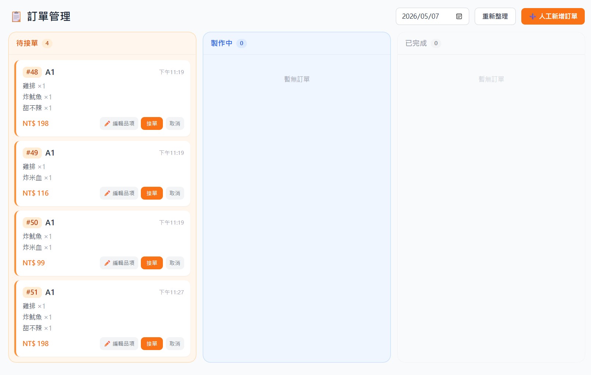Click 暫無訂單 text in 製作中 column
Screen dimensions: 591x375
(297, 79)
